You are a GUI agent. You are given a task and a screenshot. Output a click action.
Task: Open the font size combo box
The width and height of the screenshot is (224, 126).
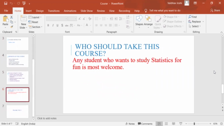[x=72, y=19]
